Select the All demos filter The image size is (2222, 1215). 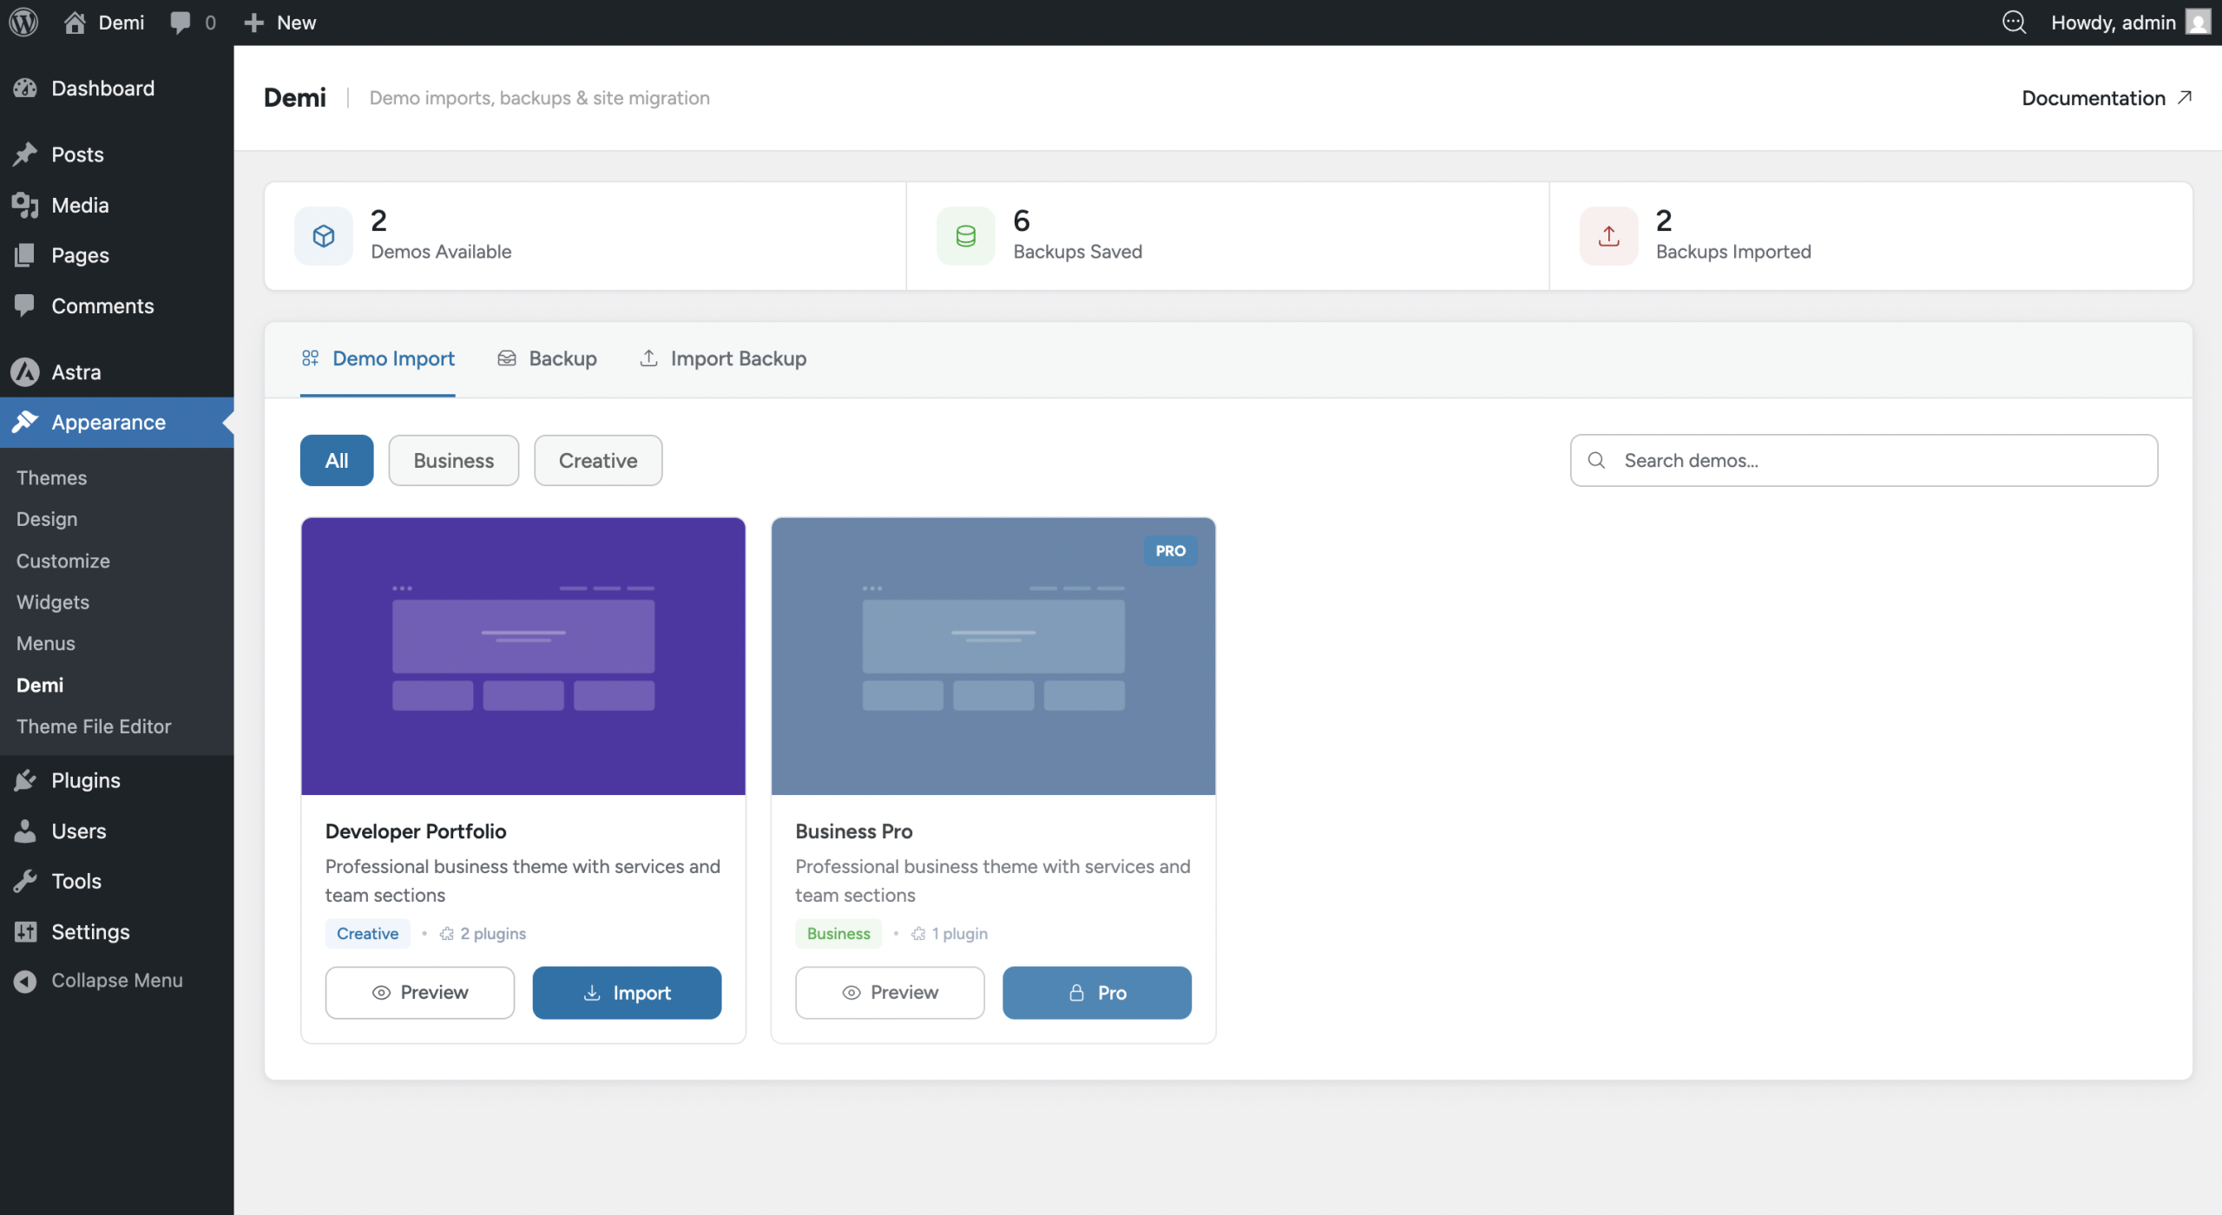[337, 461]
